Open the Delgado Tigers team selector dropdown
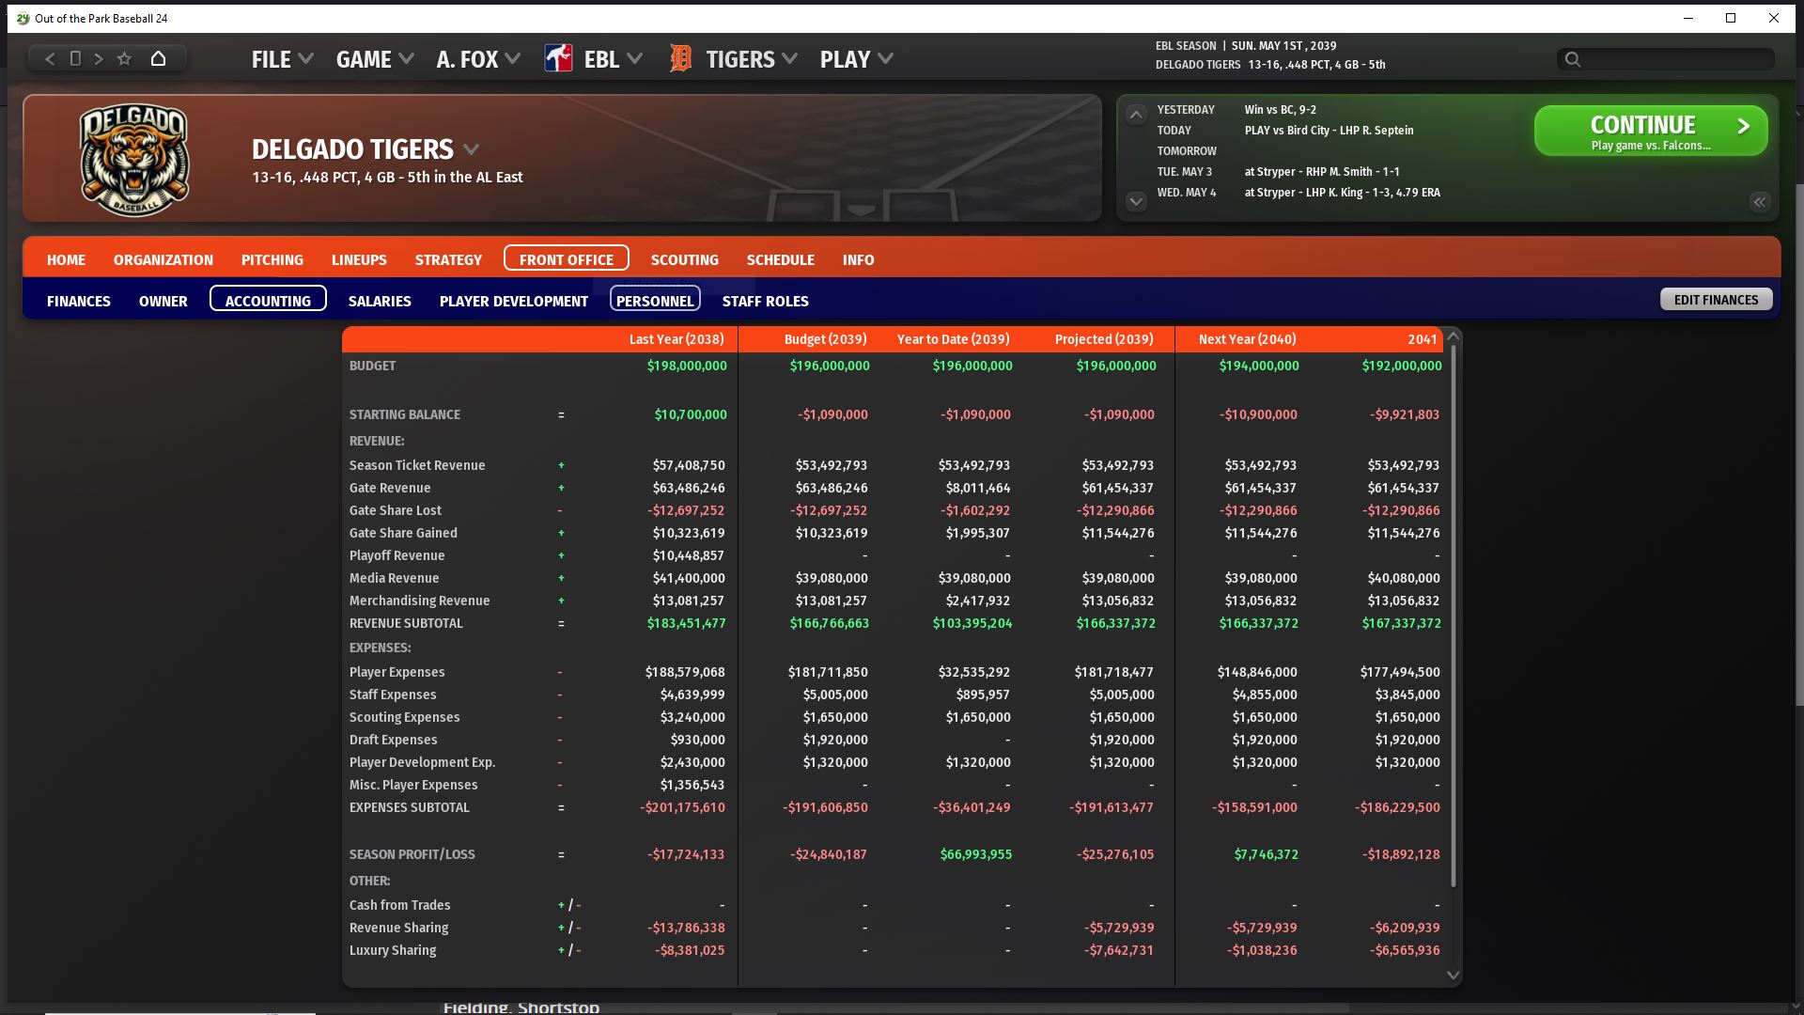 (x=472, y=149)
